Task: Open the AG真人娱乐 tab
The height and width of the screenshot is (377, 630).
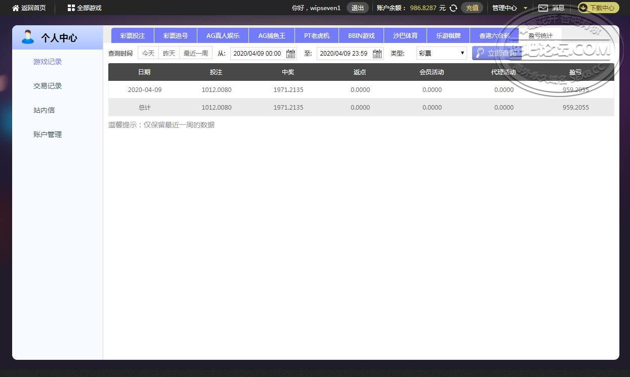Action: pos(223,35)
